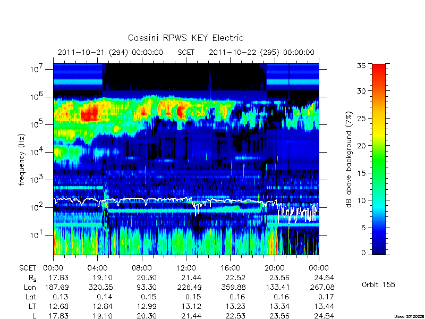This screenshot has height=319, width=425.
Task: Click the local time value 12.99
Action: tap(147, 307)
